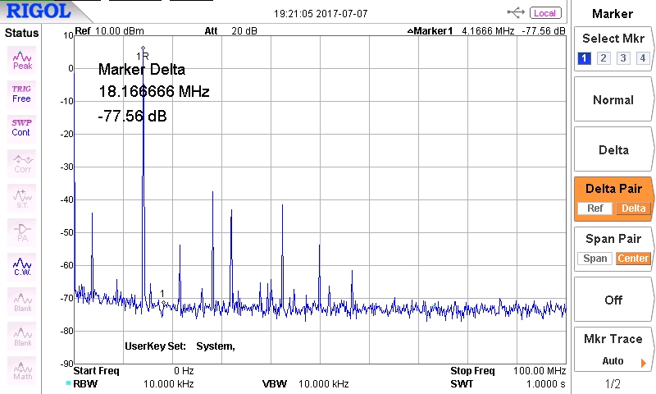Select the C.W. trace icon
Image resolution: width=656 pixels, height=394 pixels.
pyautogui.click(x=22, y=266)
